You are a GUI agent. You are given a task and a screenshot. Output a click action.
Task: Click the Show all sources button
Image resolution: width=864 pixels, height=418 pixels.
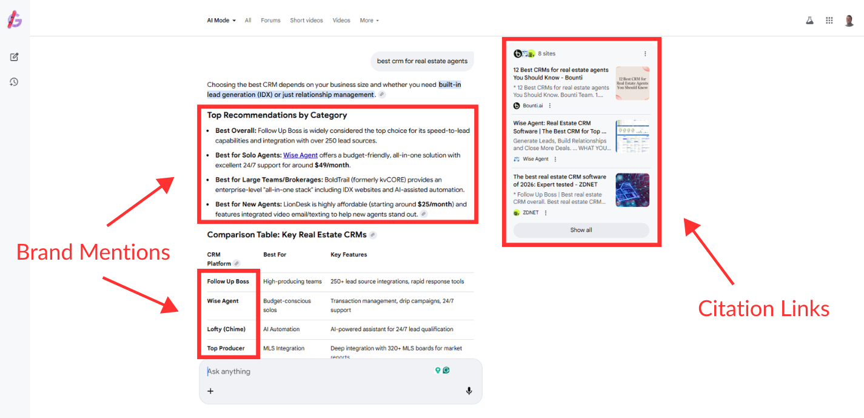tap(581, 230)
